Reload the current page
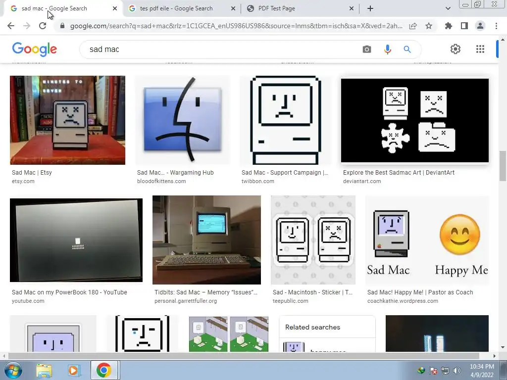Viewport: 507px width, 380px height. coord(43,26)
